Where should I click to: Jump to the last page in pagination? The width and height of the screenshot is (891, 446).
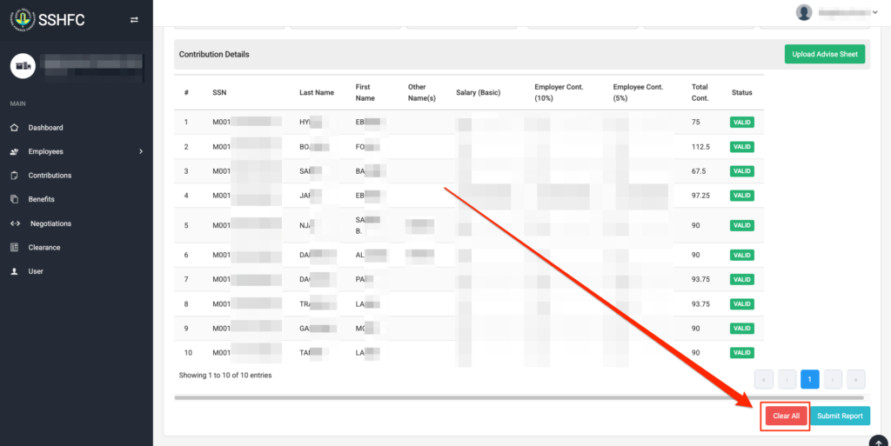[x=856, y=379]
